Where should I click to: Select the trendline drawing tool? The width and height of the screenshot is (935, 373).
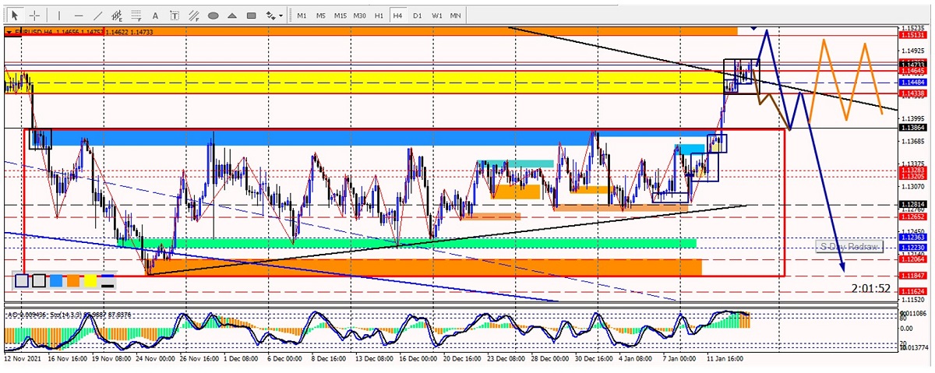97,16
